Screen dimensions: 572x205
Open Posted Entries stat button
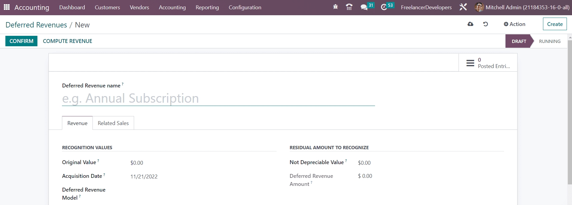(x=488, y=63)
